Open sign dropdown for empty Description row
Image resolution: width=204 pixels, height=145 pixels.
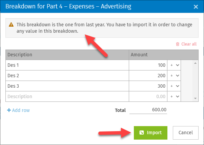pos(175,96)
